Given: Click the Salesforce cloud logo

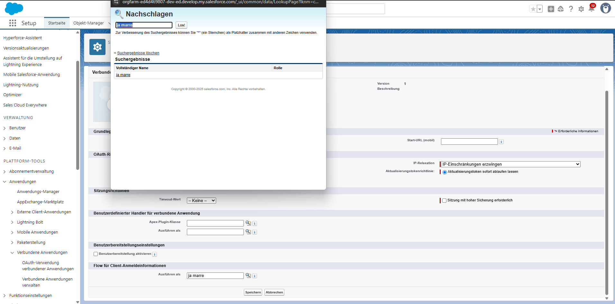Looking at the screenshot, I should click(x=14, y=9).
